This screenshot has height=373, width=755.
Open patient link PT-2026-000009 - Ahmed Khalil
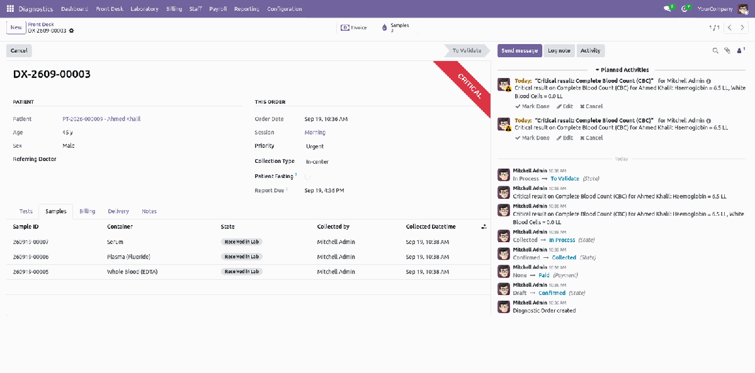tap(101, 119)
